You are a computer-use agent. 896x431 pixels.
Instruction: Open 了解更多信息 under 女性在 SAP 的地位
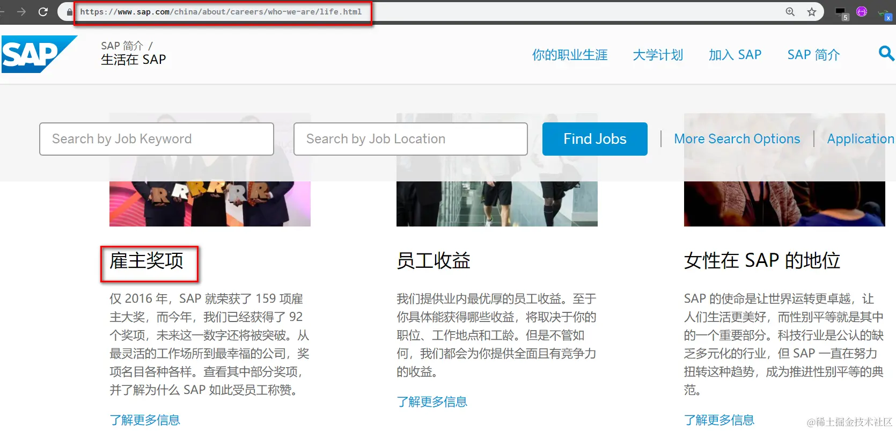[x=719, y=420]
